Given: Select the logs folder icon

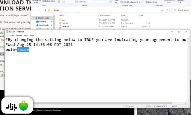Looking at the screenshot, I should click(x=60, y=20).
